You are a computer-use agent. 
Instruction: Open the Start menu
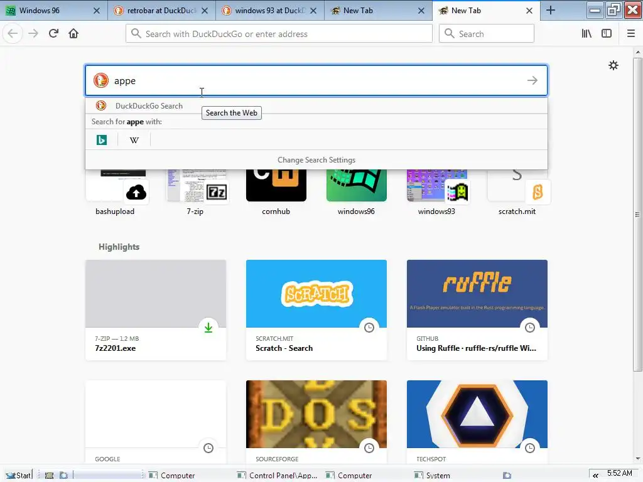[x=18, y=475]
